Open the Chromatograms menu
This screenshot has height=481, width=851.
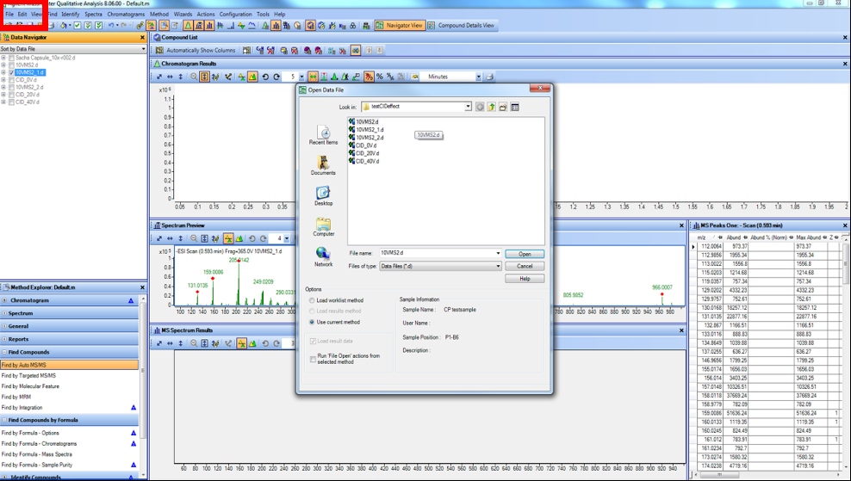coord(126,15)
